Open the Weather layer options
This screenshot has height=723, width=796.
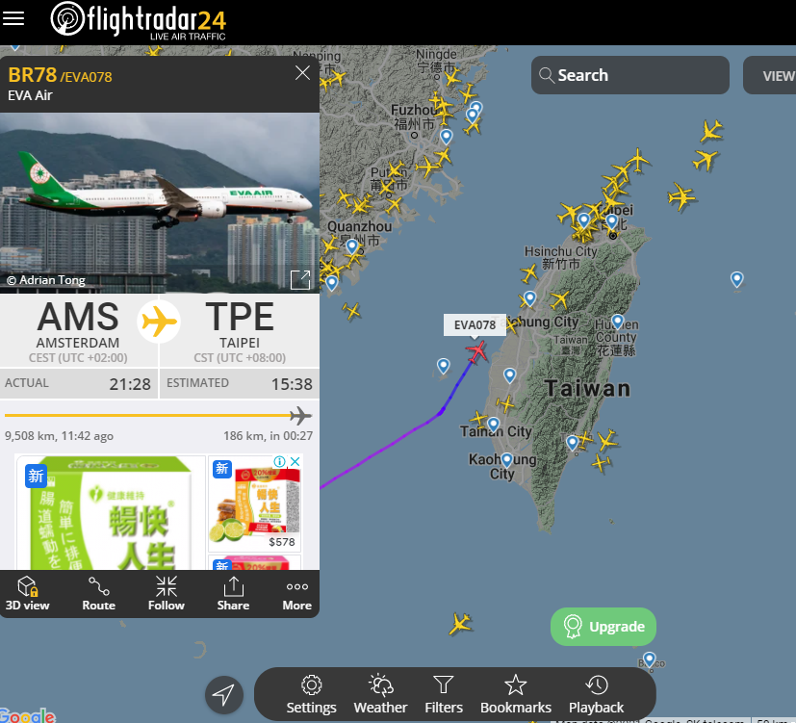click(380, 694)
